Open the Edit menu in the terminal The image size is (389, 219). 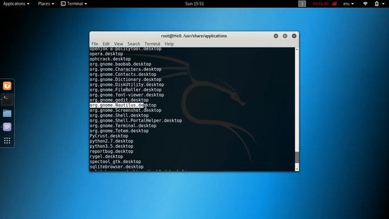click(106, 44)
